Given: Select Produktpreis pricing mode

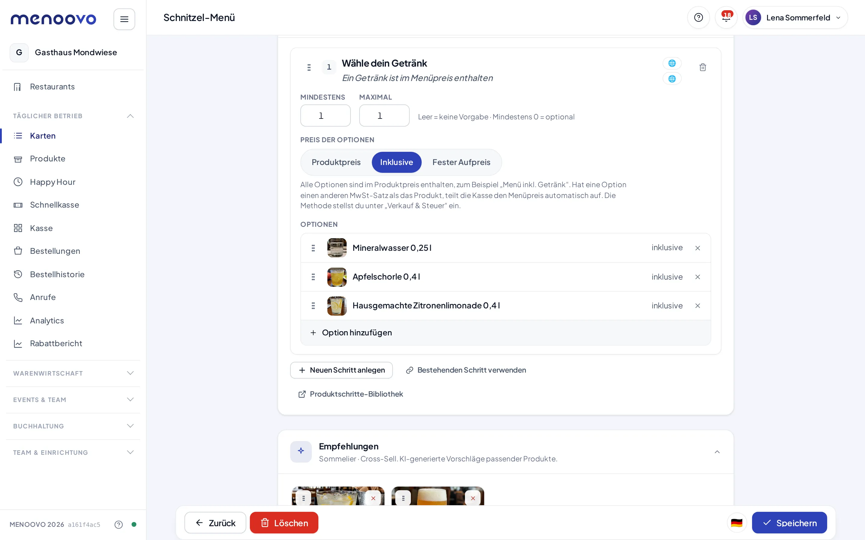Looking at the screenshot, I should [336, 162].
